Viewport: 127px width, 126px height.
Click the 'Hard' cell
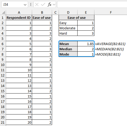[68, 33]
